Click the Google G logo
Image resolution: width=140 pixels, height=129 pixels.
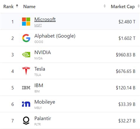[26, 38]
